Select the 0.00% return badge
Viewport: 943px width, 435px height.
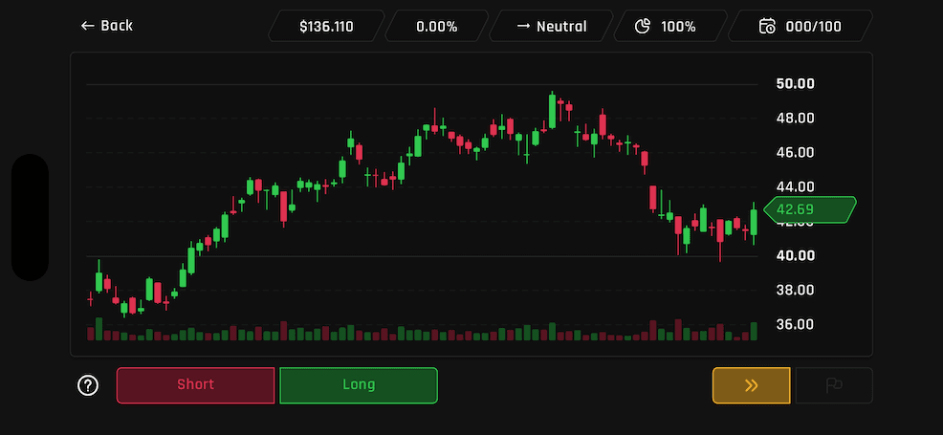pos(437,27)
